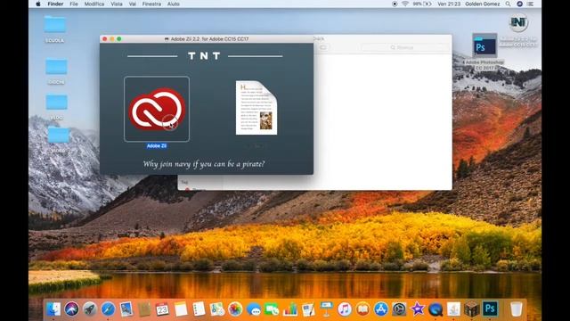Open the Vista menu
The height and width of the screenshot is (321, 570).
117,4
